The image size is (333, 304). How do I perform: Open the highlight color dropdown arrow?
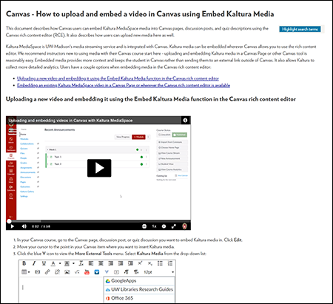point(73,263)
